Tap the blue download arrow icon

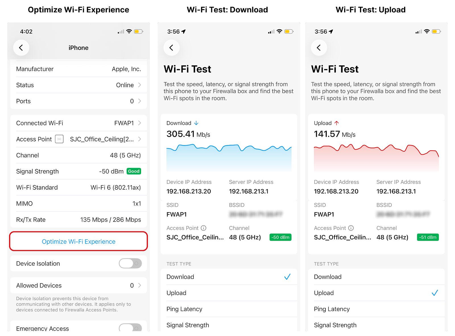196,123
